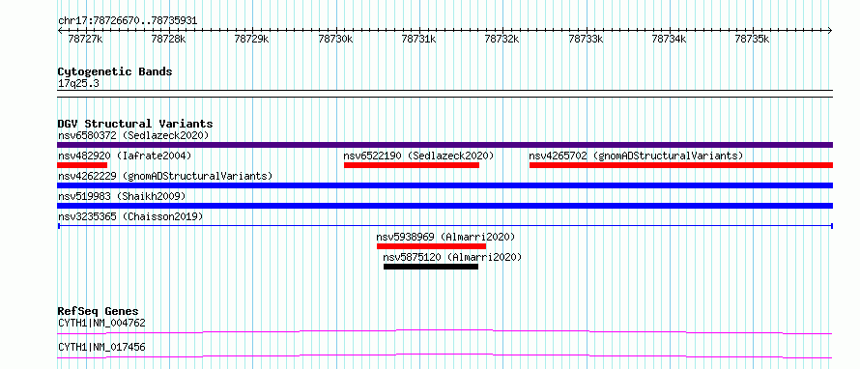Open variant label nsv6580372 (Sedlazeck2020)

[133, 135]
